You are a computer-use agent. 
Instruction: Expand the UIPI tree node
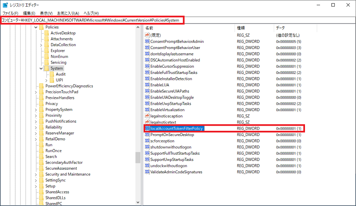[46, 80]
